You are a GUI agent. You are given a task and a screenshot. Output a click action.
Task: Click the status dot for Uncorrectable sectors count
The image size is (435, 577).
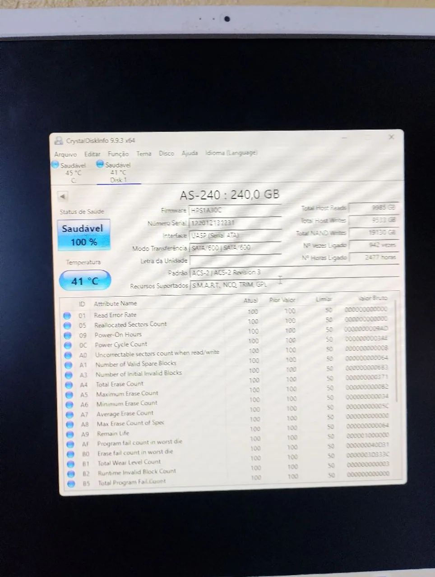68,355
